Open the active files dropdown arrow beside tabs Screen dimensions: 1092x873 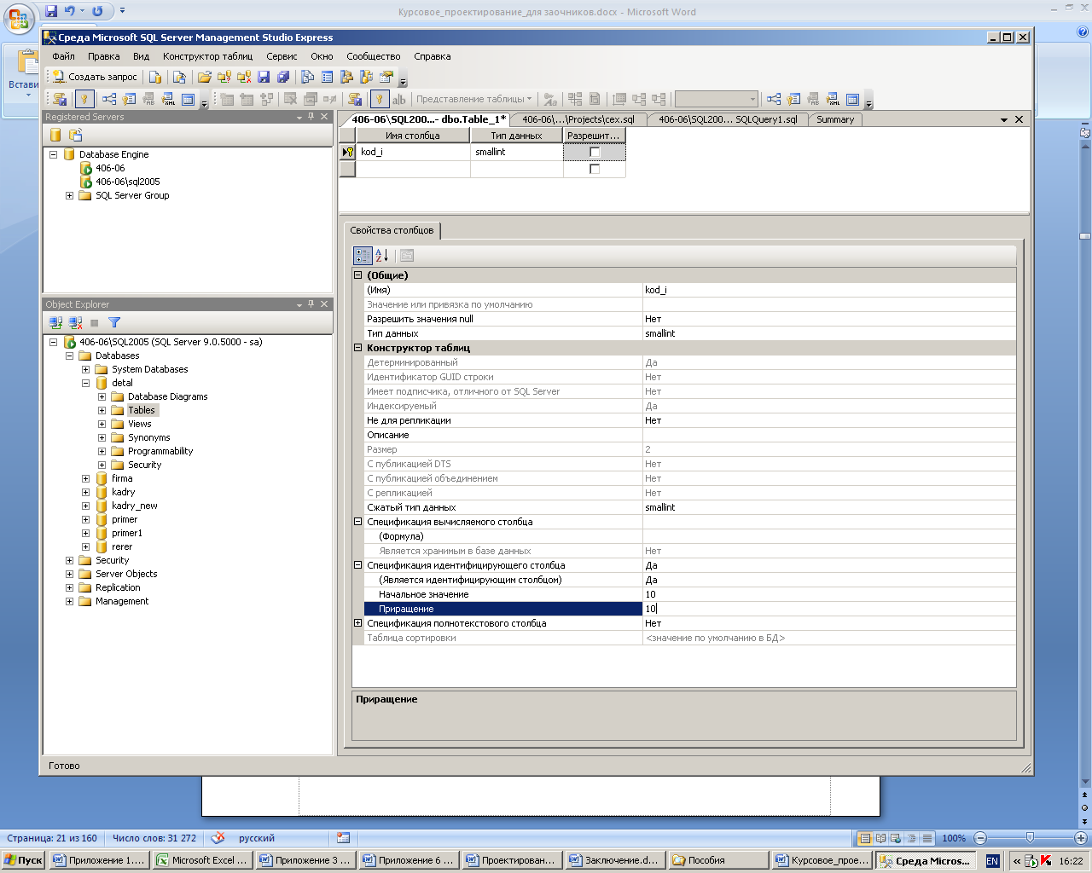coord(1004,119)
